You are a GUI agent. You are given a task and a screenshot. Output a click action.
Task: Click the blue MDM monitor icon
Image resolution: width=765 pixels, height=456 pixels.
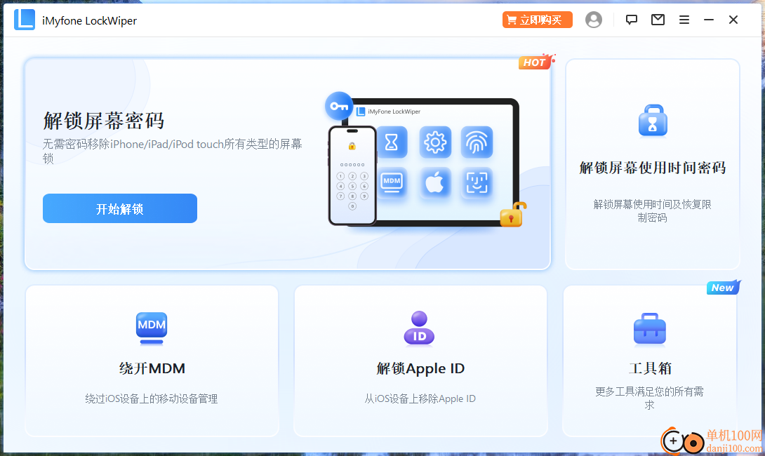pos(152,328)
